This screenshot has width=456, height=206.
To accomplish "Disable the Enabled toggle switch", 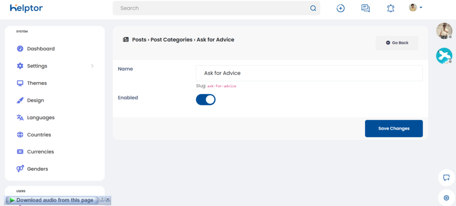I will 206,99.
